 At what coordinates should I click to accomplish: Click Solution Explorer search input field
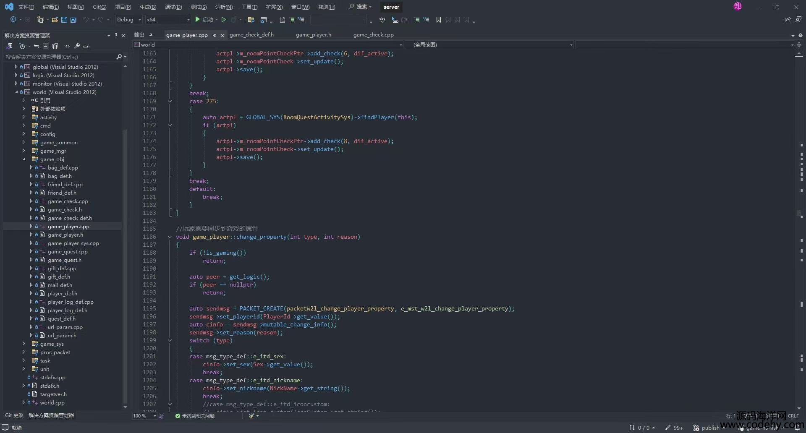tap(60, 57)
